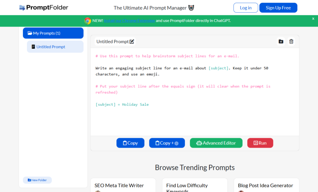The image size is (318, 192).
Task: Copy the prompt to clipboard
Action: (x=131, y=143)
